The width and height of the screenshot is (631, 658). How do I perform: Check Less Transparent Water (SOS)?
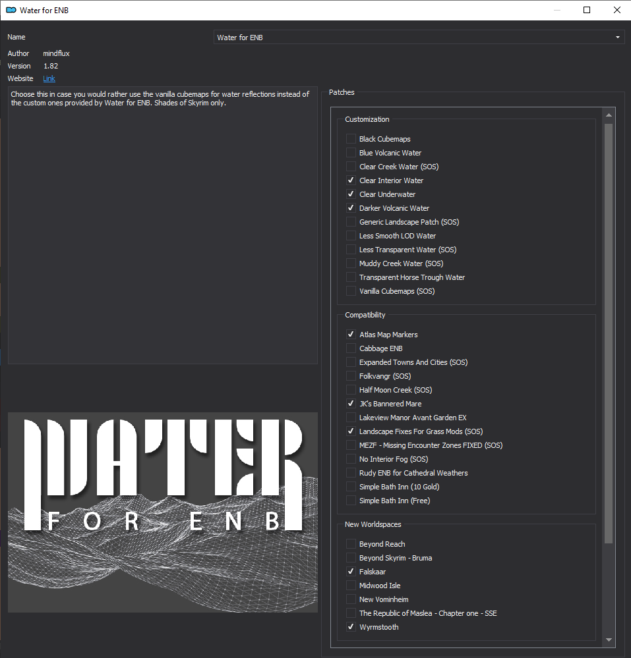pyautogui.click(x=351, y=250)
